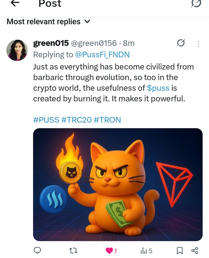This screenshot has height=258, width=209.
Task: Tap the 8m timestamp on the reply
Action: click(x=129, y=43)
